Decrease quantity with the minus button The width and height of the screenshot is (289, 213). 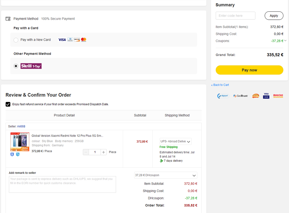click(x=86, y=152)
